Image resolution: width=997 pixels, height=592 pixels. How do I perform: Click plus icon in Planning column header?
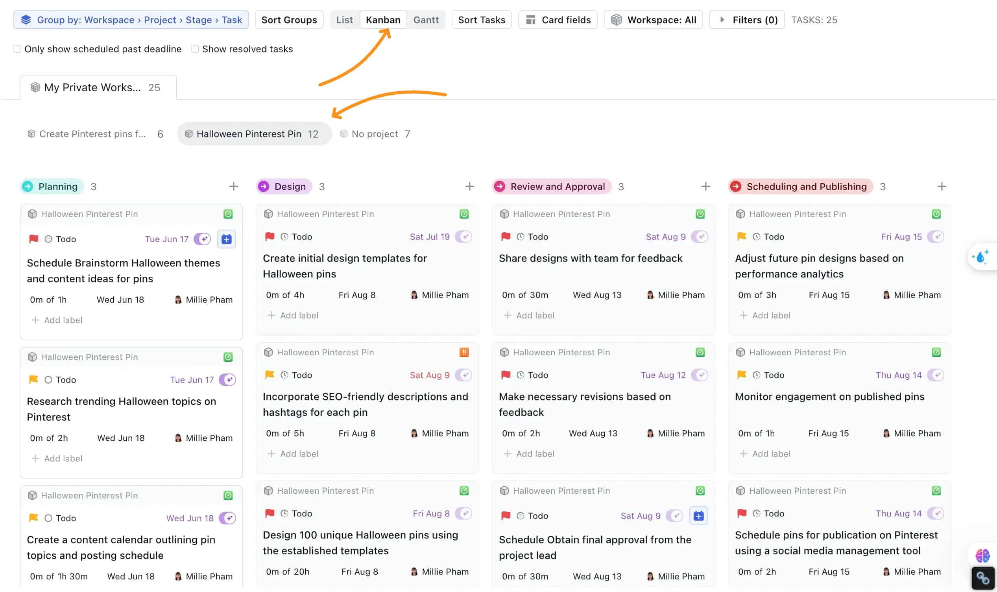tap(234, 186)
